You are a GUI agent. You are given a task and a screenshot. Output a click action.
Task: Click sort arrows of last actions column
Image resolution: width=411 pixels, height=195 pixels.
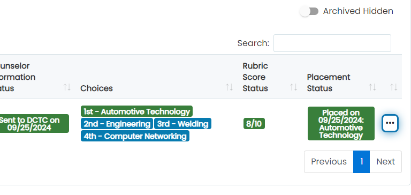click(x=394, y=87)
